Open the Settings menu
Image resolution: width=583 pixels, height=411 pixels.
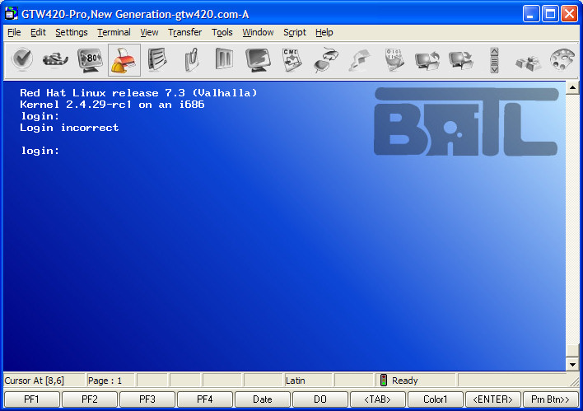72,33
